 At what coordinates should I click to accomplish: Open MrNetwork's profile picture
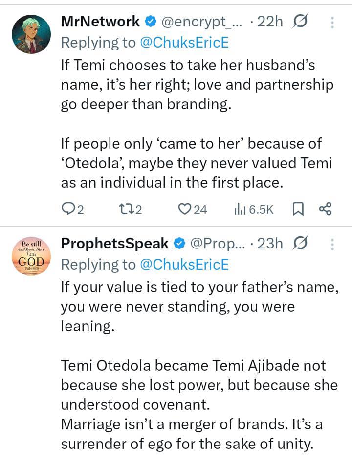[31, 34]
